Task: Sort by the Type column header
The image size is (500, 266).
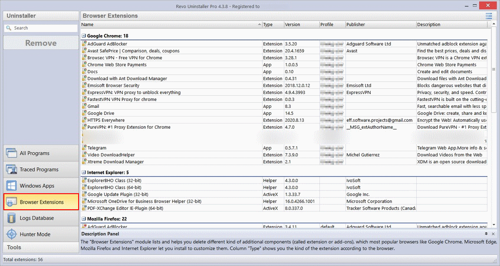Action: pos(273,25)
